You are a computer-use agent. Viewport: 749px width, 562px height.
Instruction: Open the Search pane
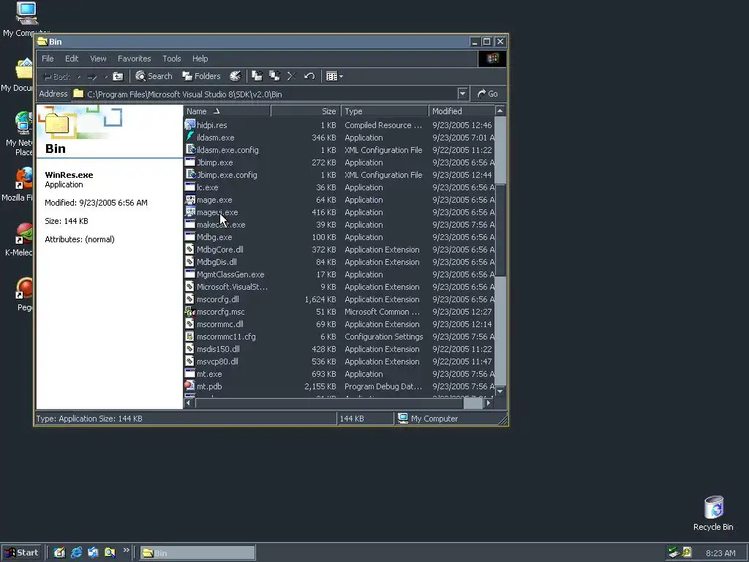(154, 76)
